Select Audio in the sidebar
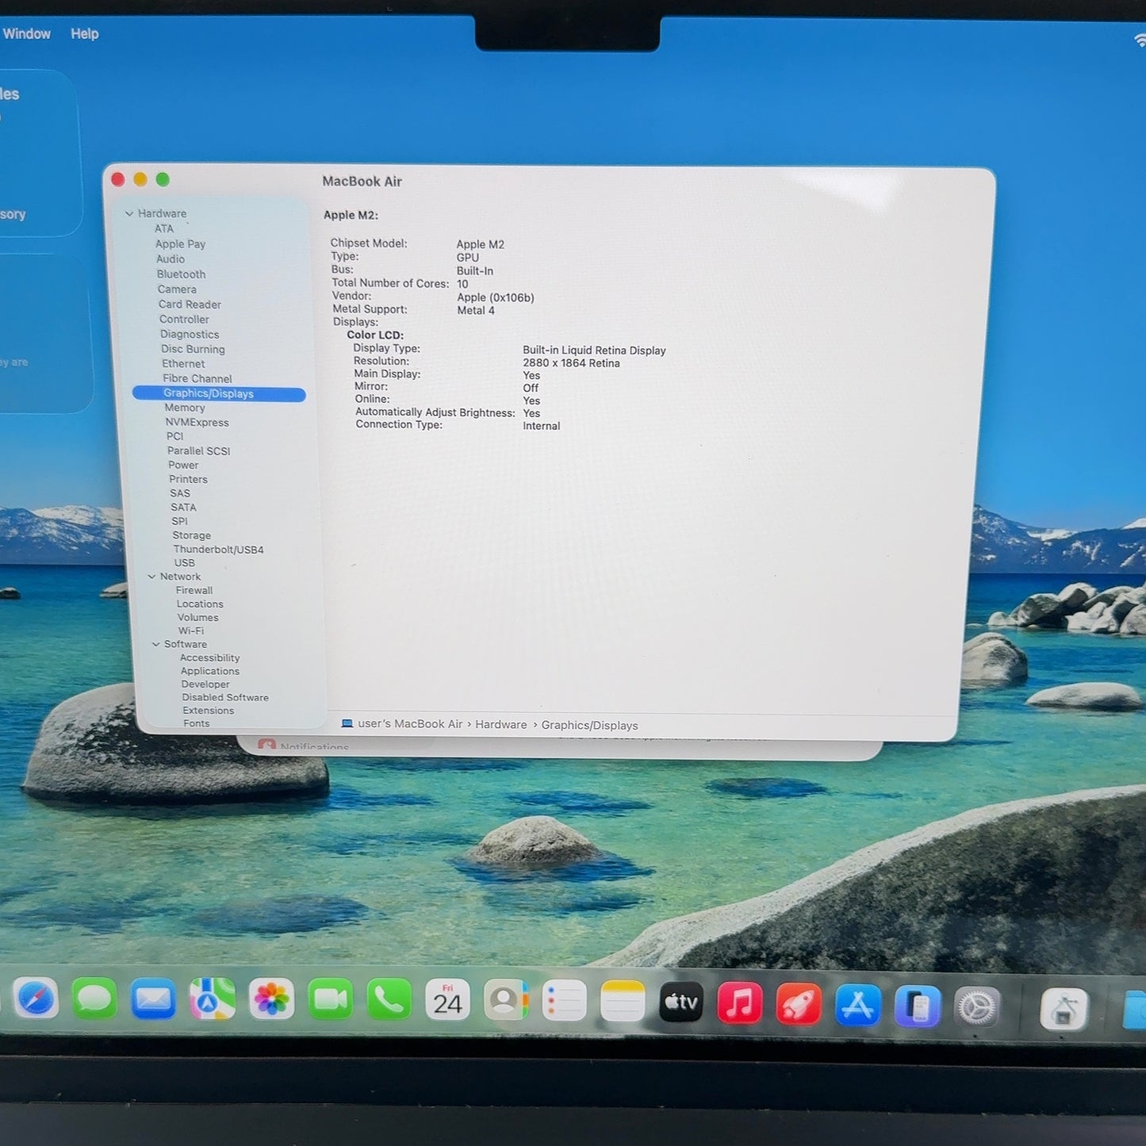 (x=171, y=259)
